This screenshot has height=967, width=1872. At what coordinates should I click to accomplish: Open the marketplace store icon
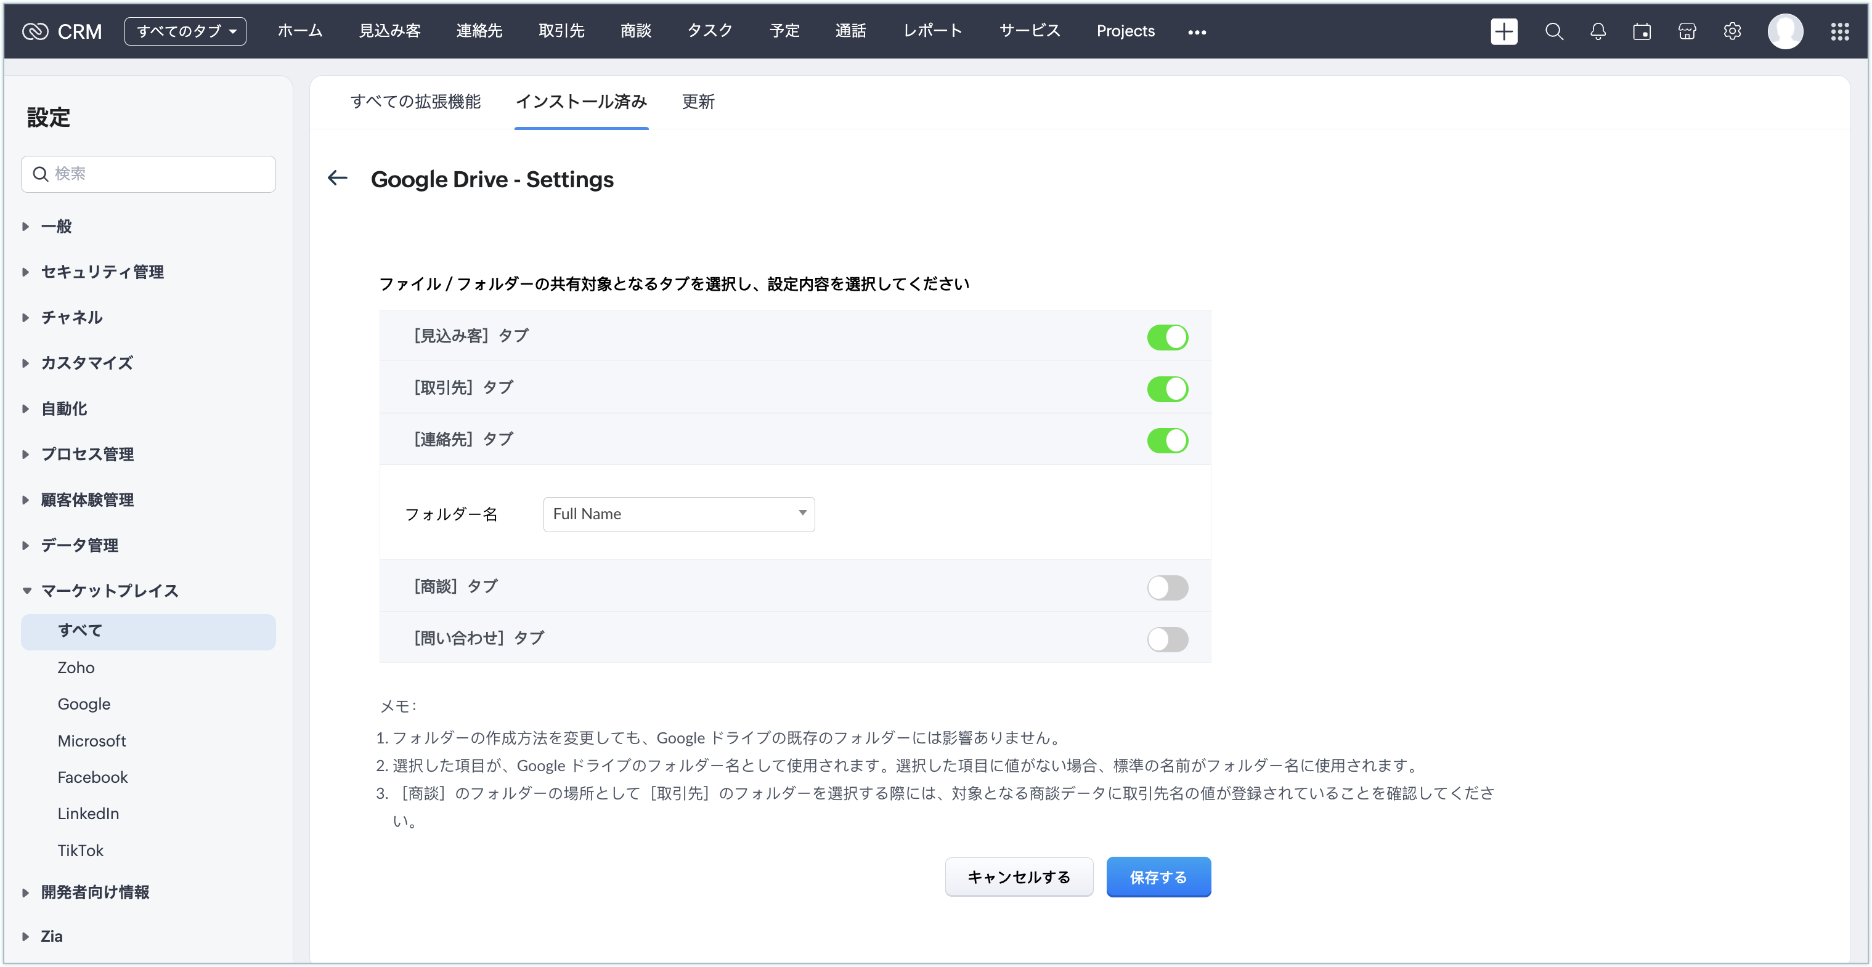point(1687,31)
